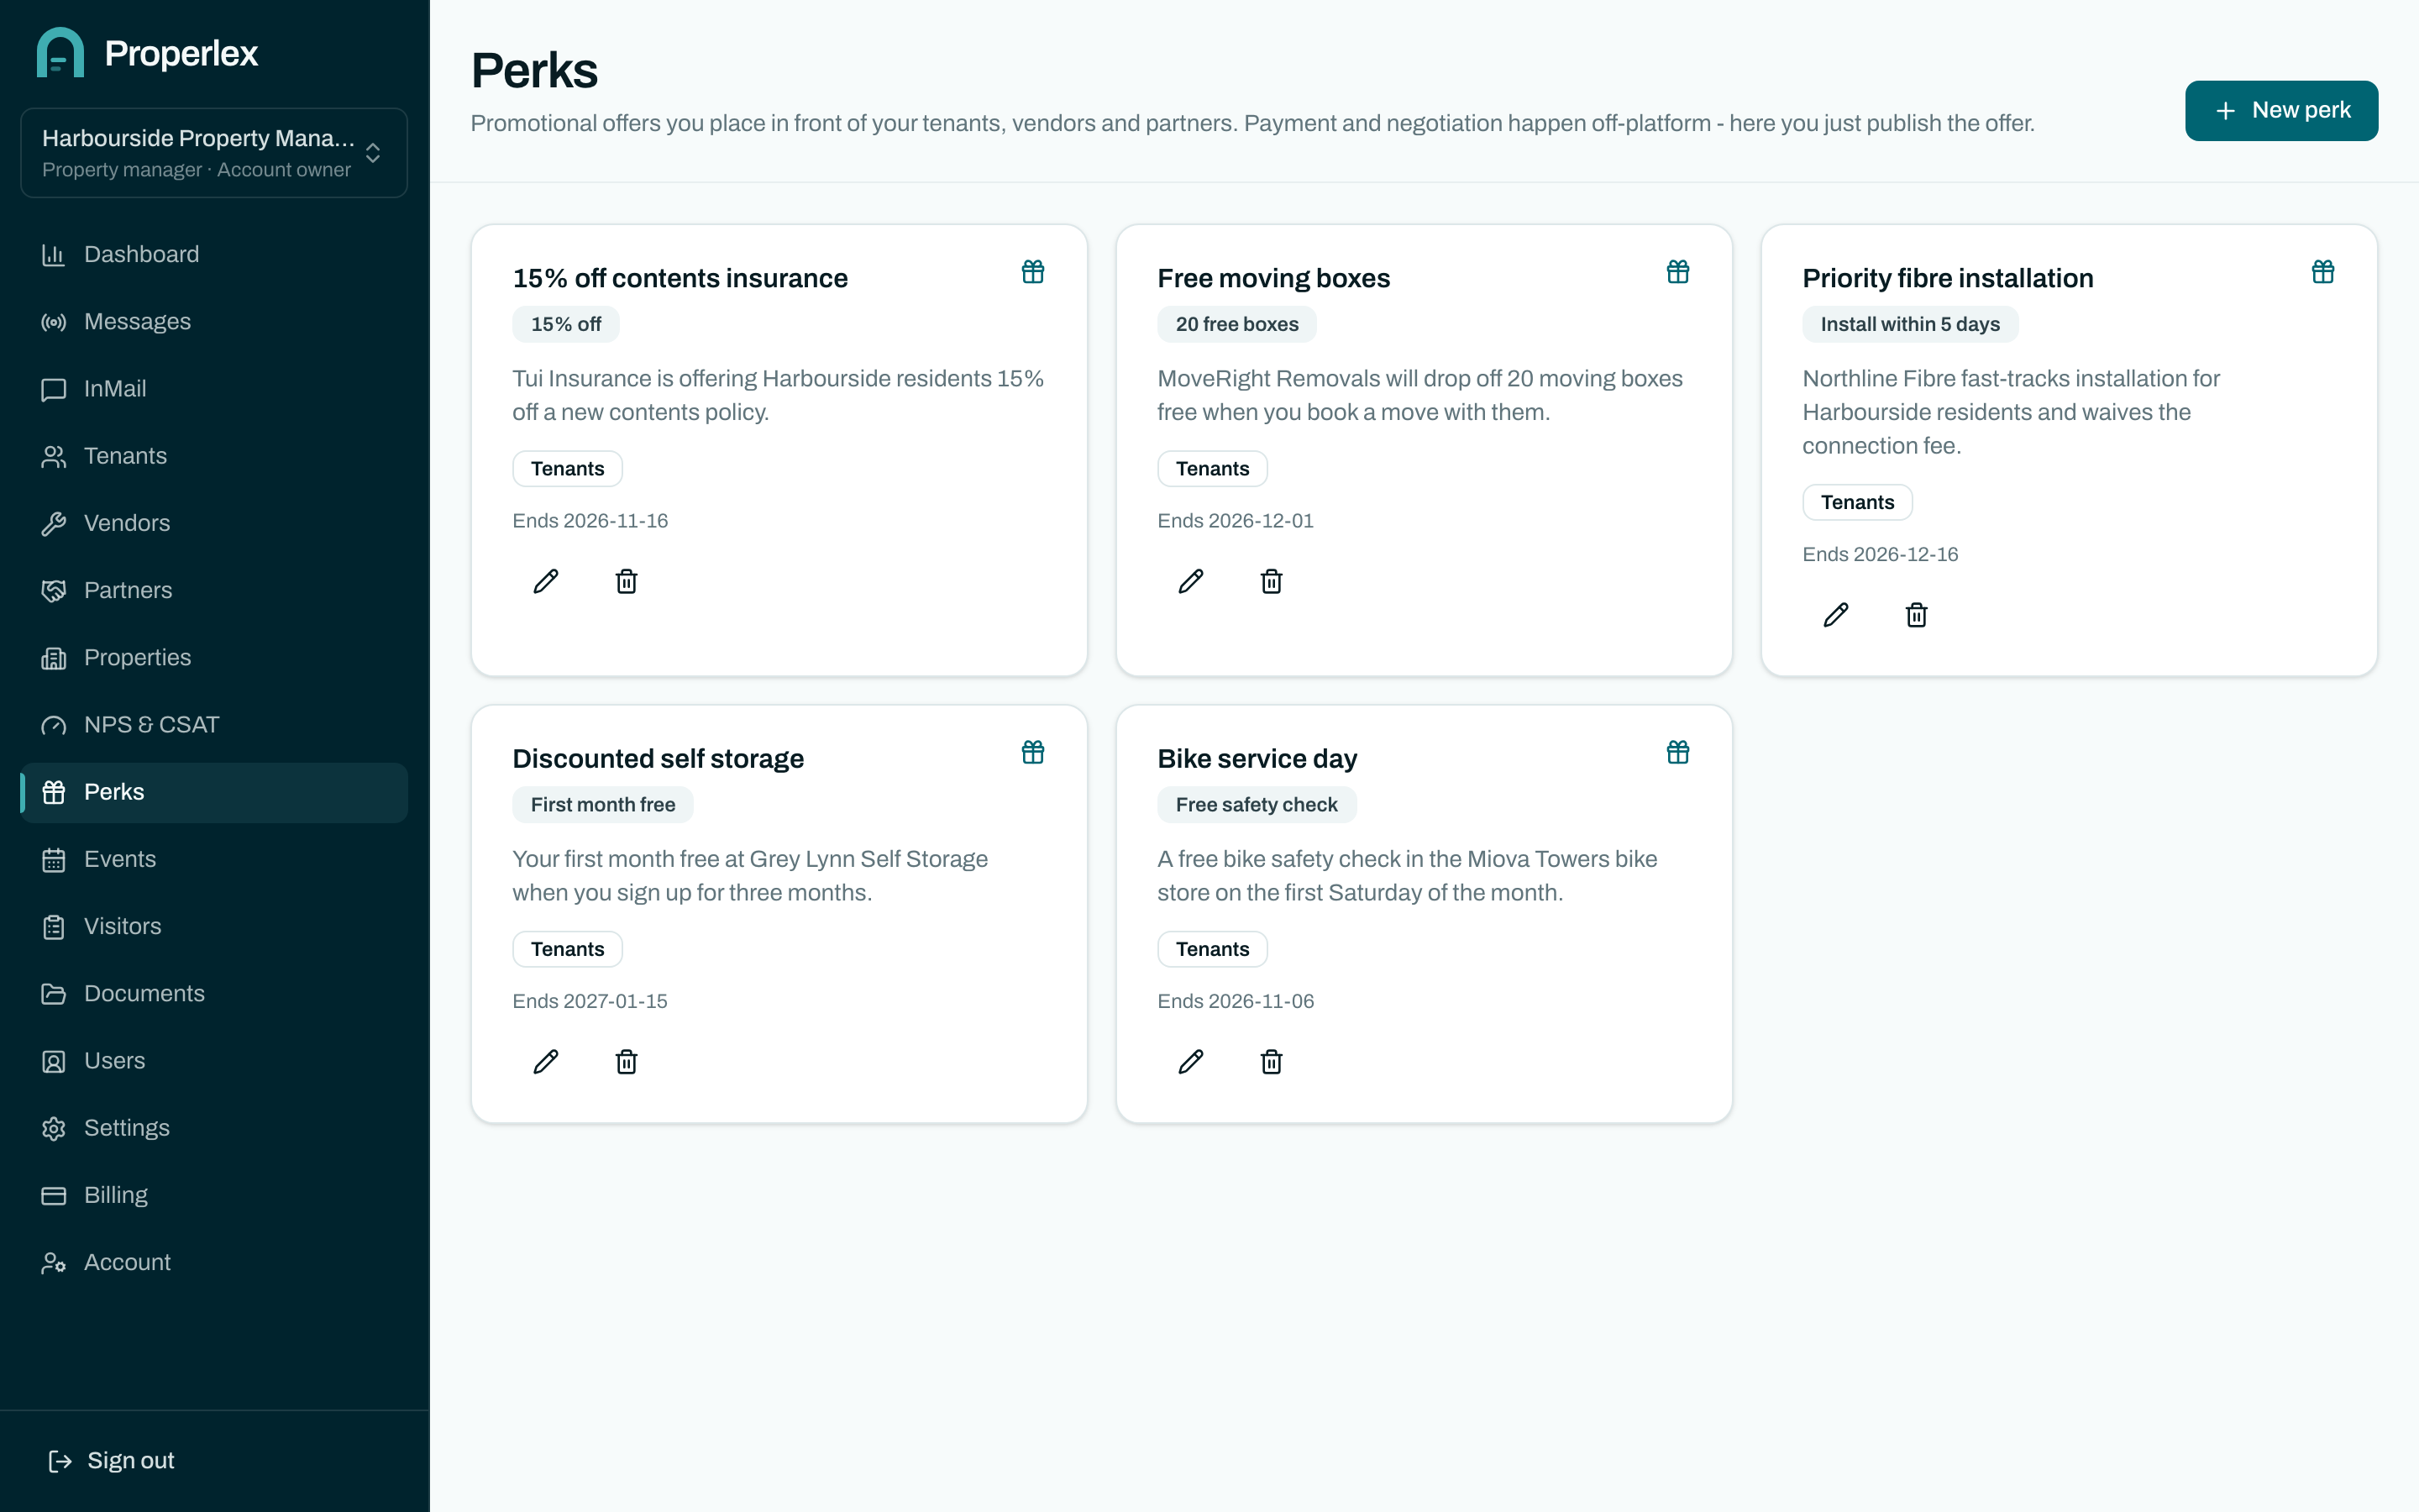Select the Perks sidebar item
The height and width of the screenshot is (1512, 2419).
click(x=214, y=792)
